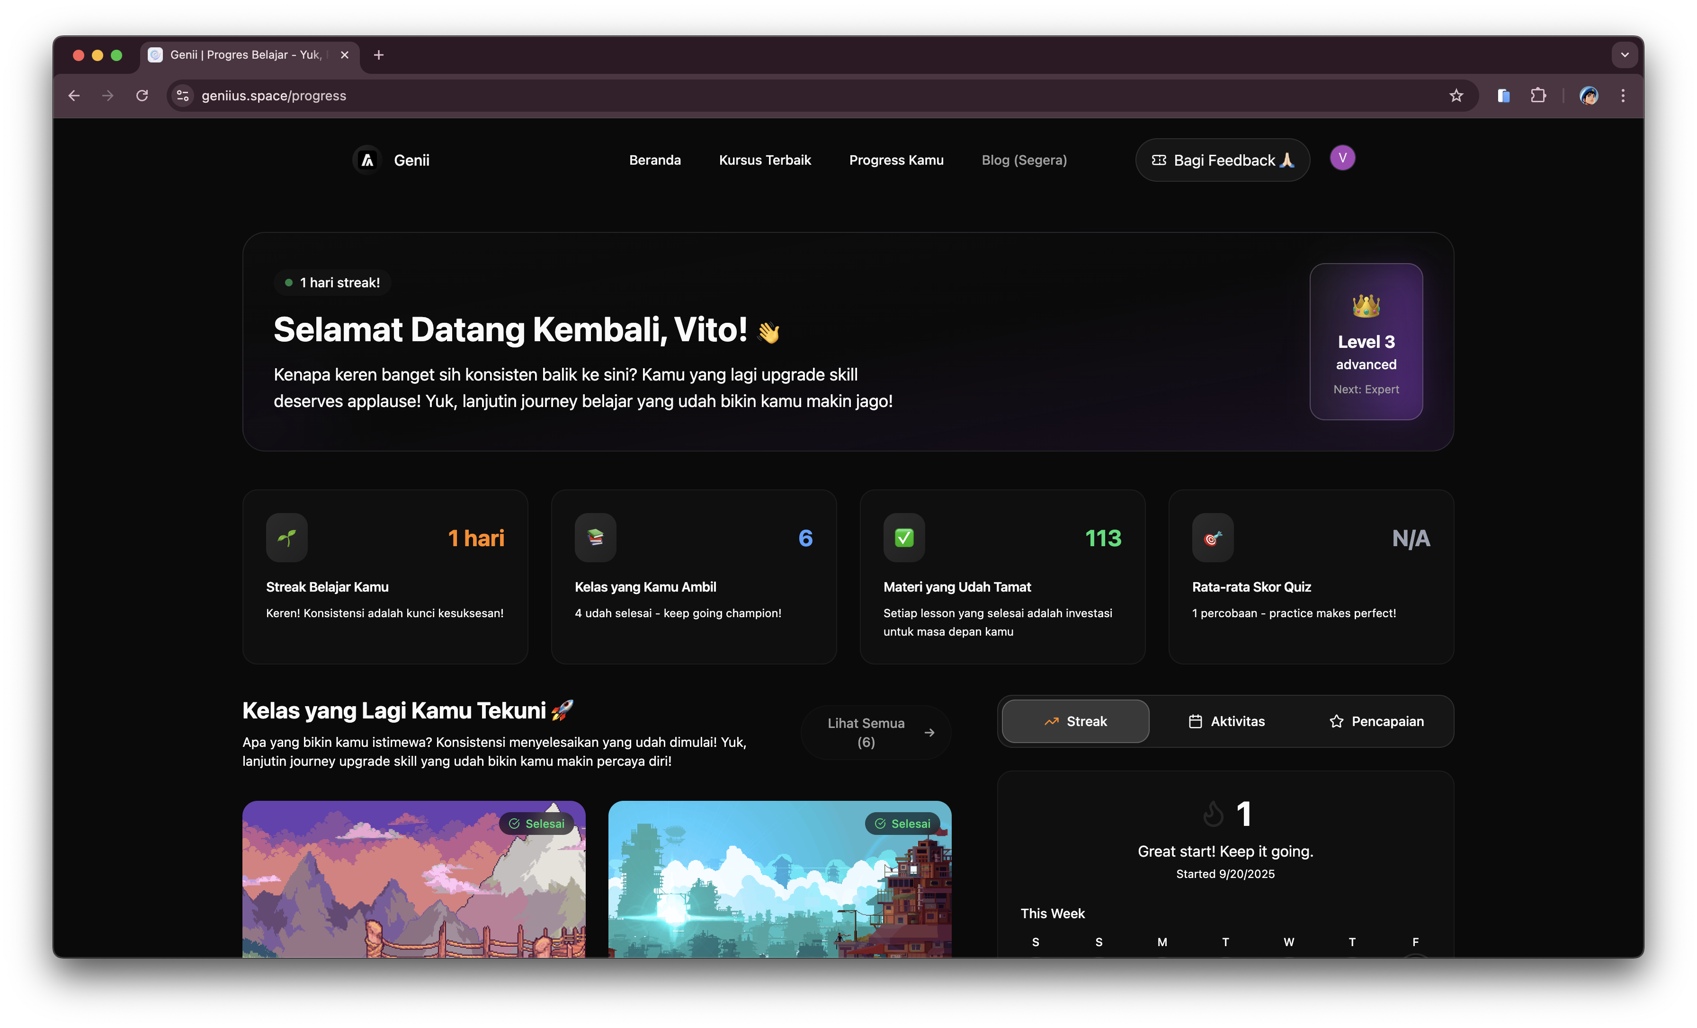Click the '6' classes count value
Screen dimensions: 1697x1028
[x=805, y=538]
